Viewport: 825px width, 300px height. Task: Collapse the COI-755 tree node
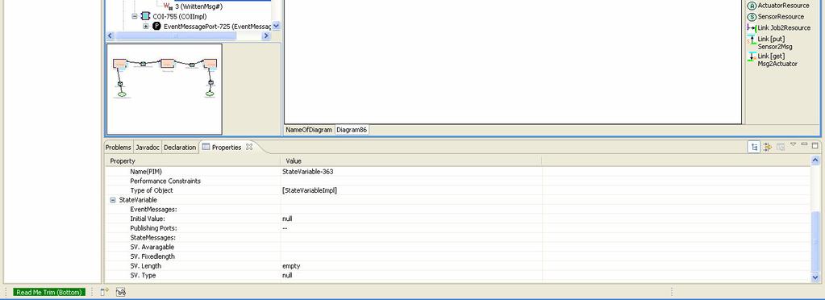(135, 16)
